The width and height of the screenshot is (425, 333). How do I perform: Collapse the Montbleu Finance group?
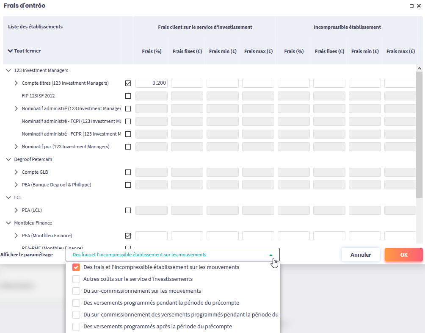[x=8, y=223]
